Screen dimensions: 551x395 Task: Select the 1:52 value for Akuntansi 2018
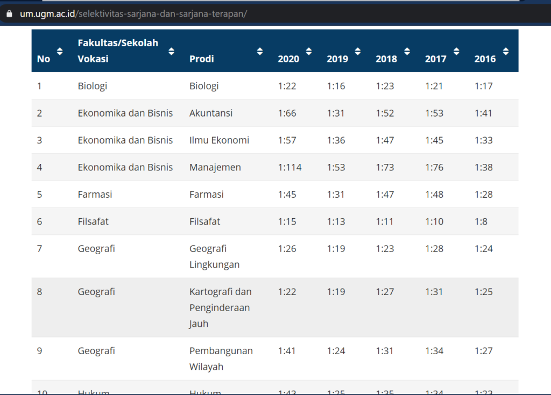point(385,113)
